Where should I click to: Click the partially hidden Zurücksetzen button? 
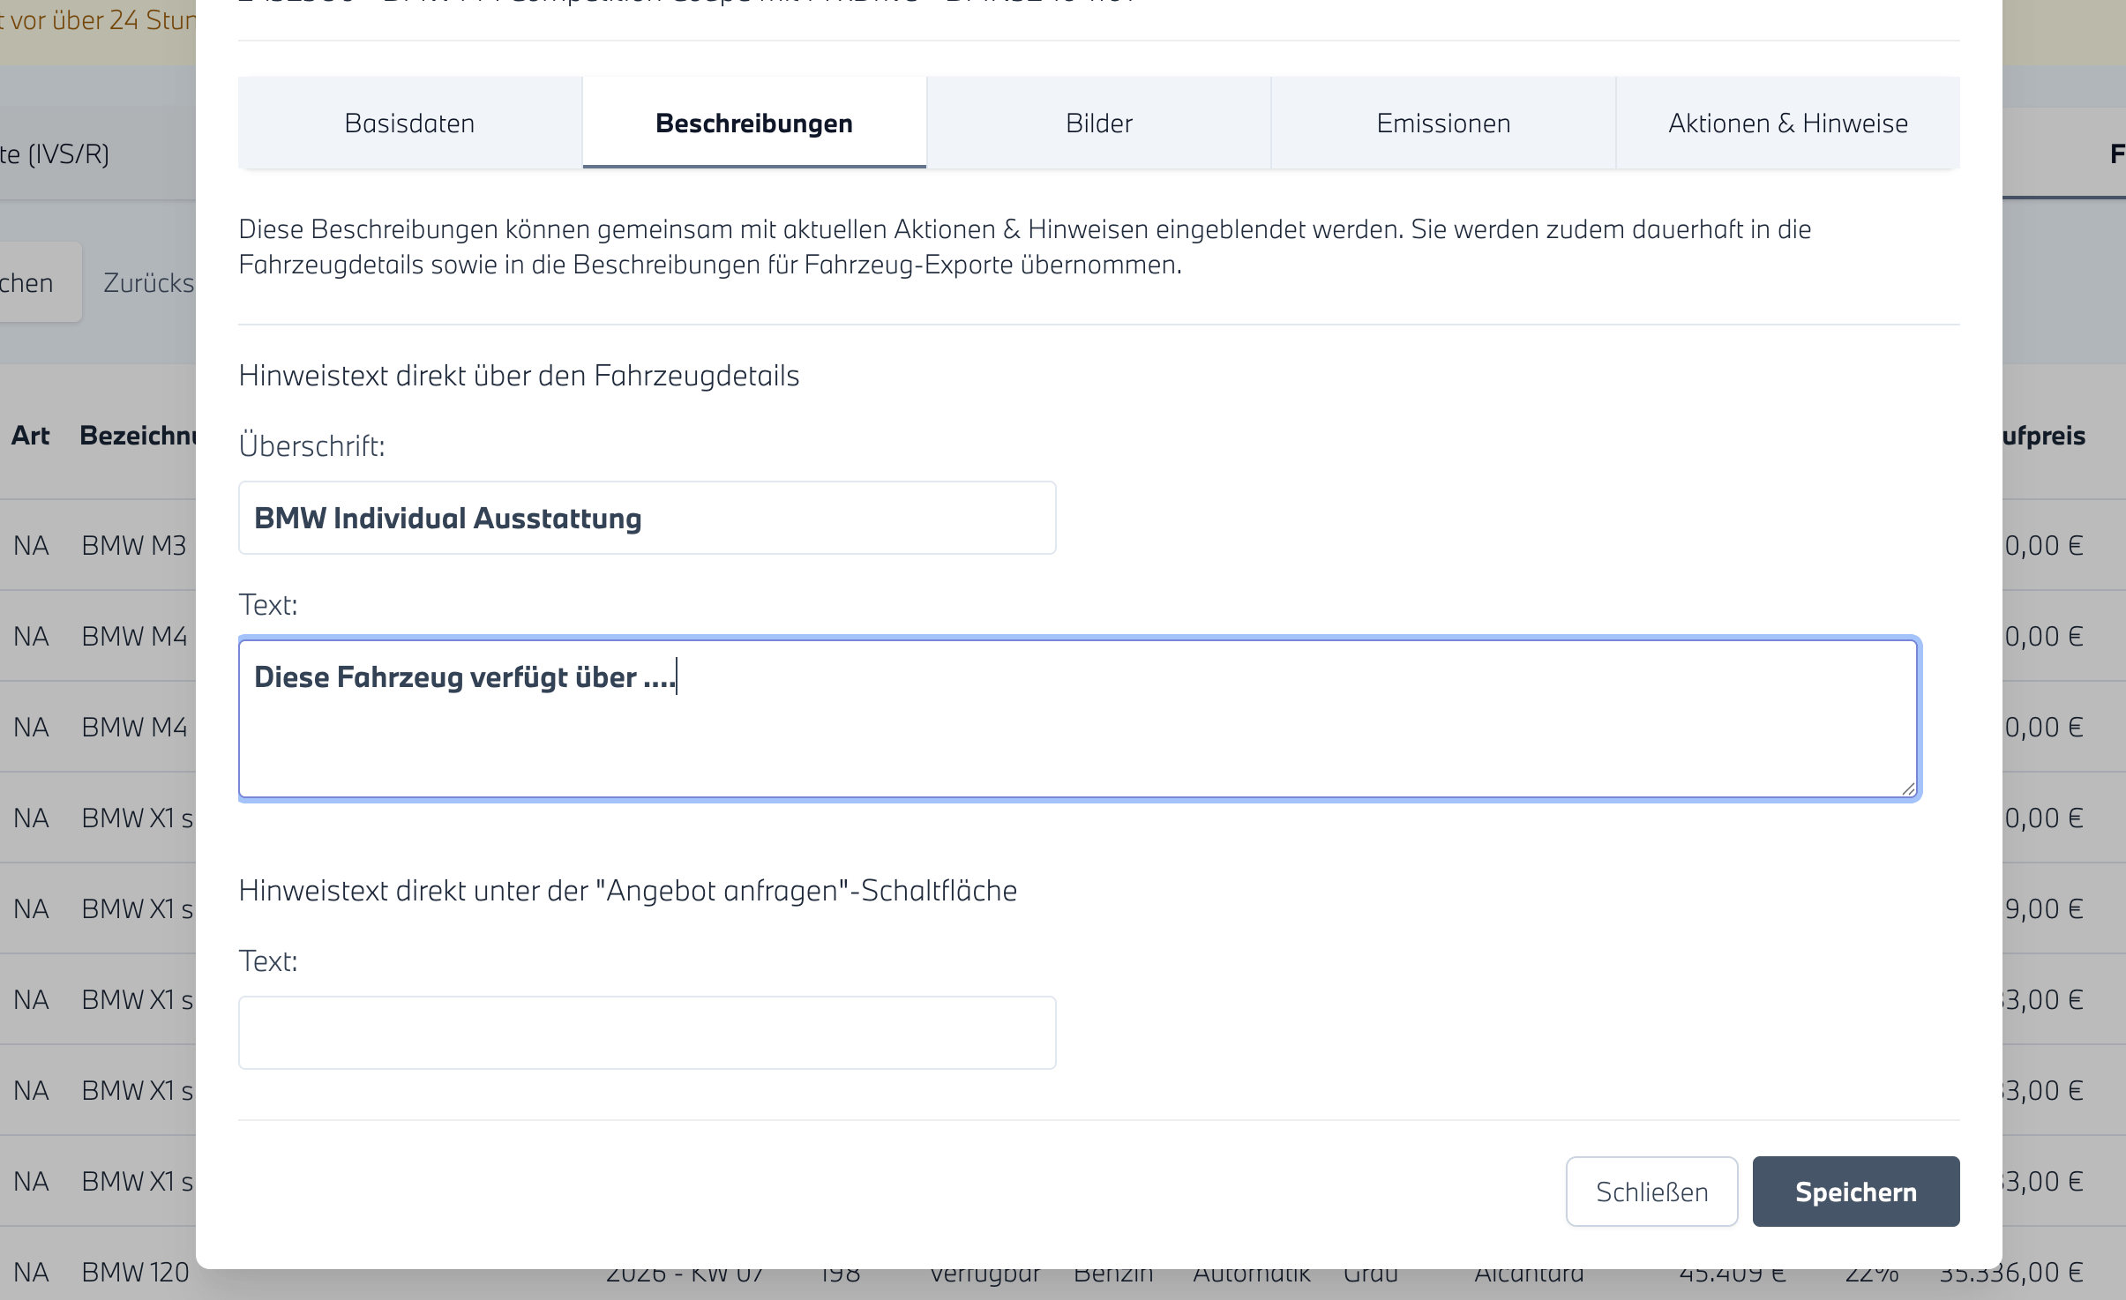click(148, 283)
